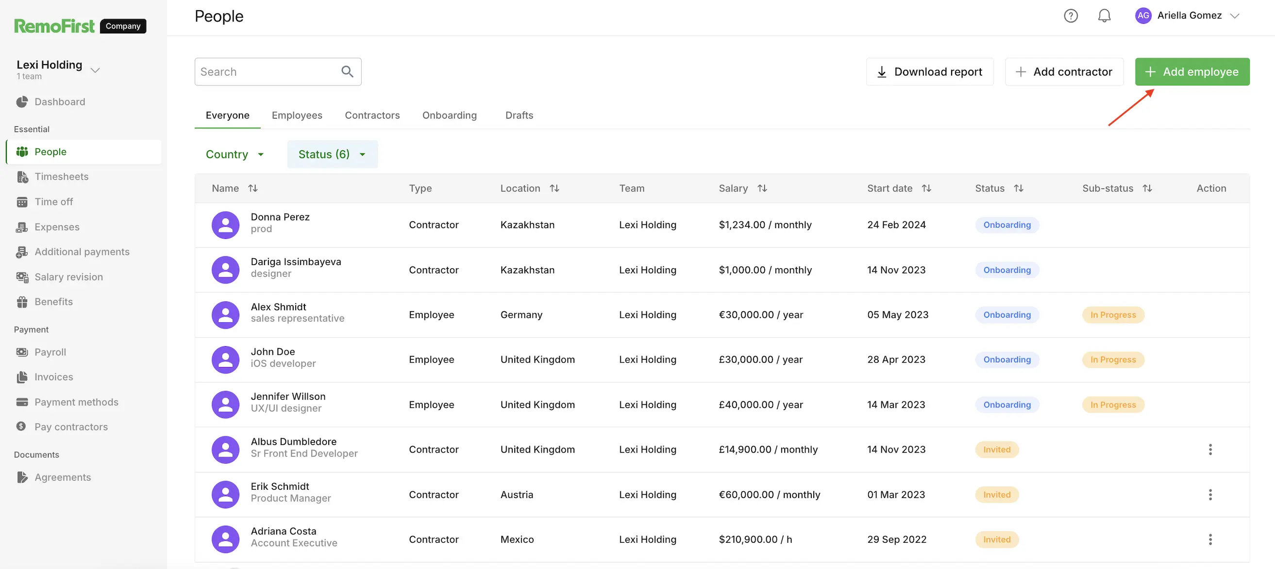Open Albus Dumbledore row actions menu
Screen dimensions: 1275x569
click(x=1210, y=449)
